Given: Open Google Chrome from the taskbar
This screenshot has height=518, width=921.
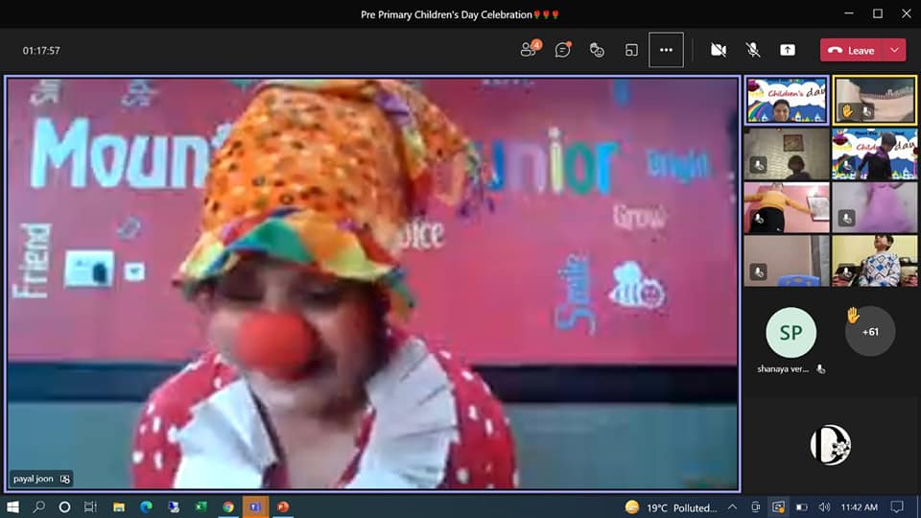Looking at the screenshot, I should coord(228,506).
